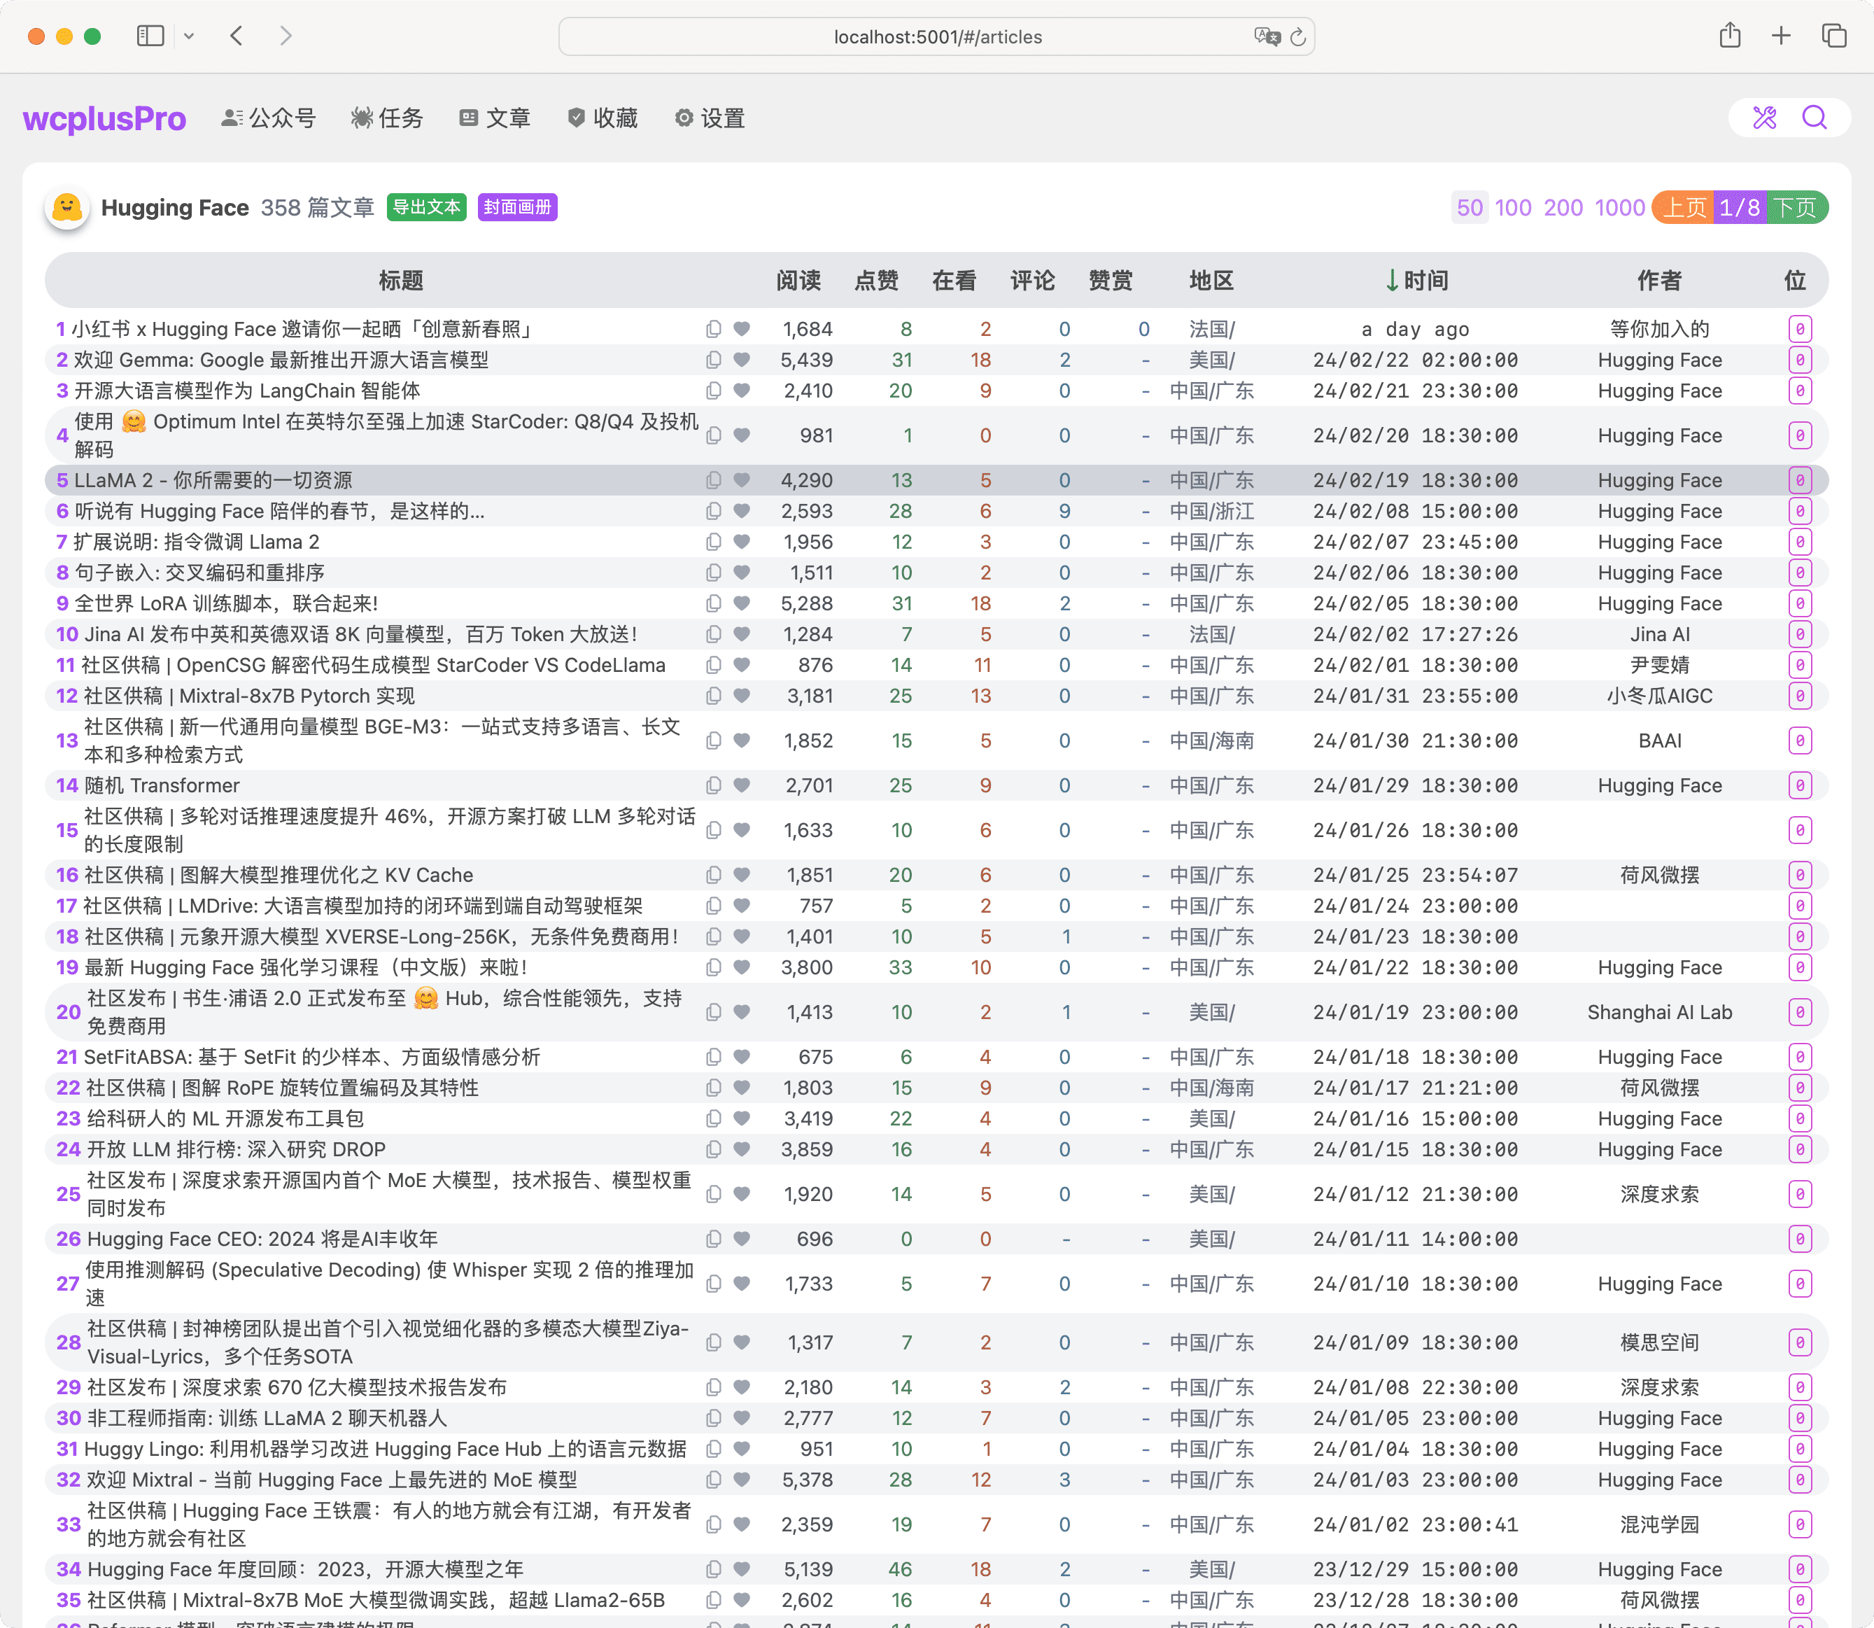Viewport: 1874px width, 1628px height.
Task: Favorite the LLaMA 2 article via its heart icon
Action: (x=742, y=479)
